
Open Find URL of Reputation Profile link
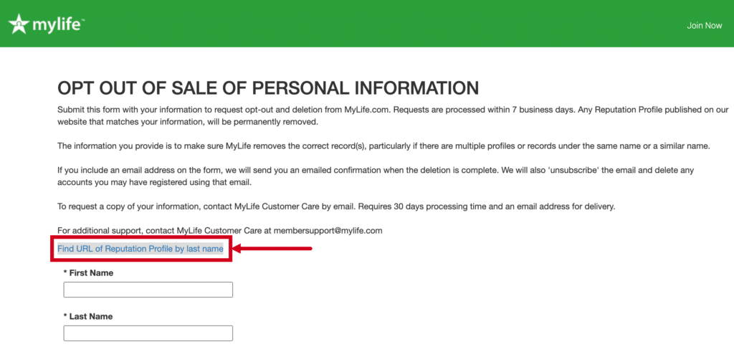coord(140,249)
